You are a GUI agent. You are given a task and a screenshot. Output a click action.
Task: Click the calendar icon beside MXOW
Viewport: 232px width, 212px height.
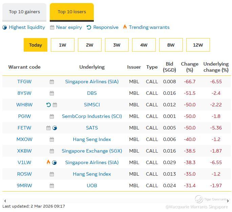[x=52, y=139]
